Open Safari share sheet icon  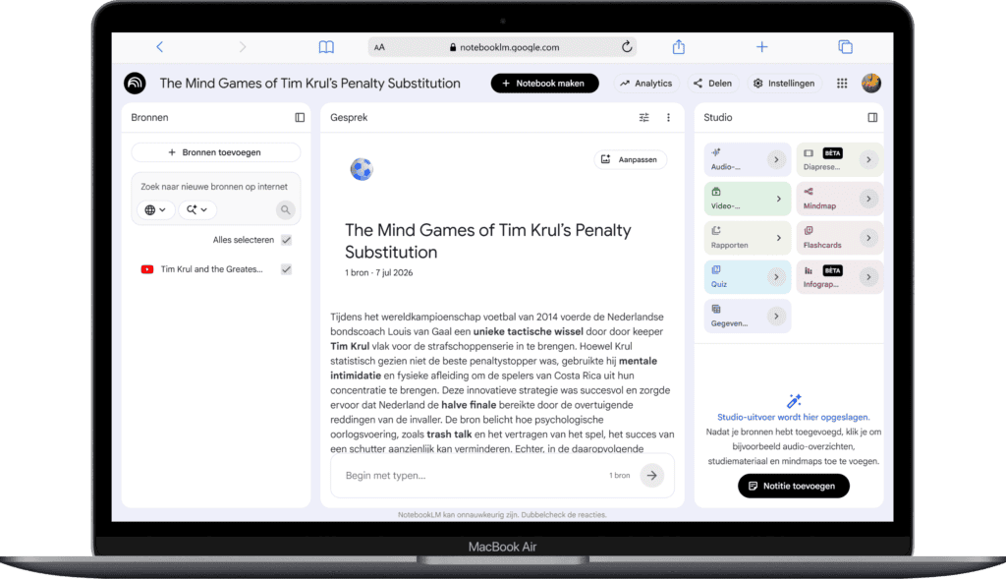coord(679,46)
